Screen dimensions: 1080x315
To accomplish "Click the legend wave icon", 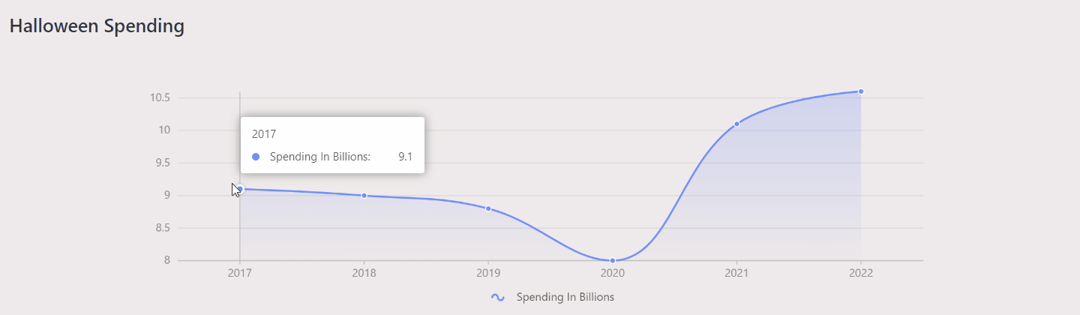I will tap(497, 297).
